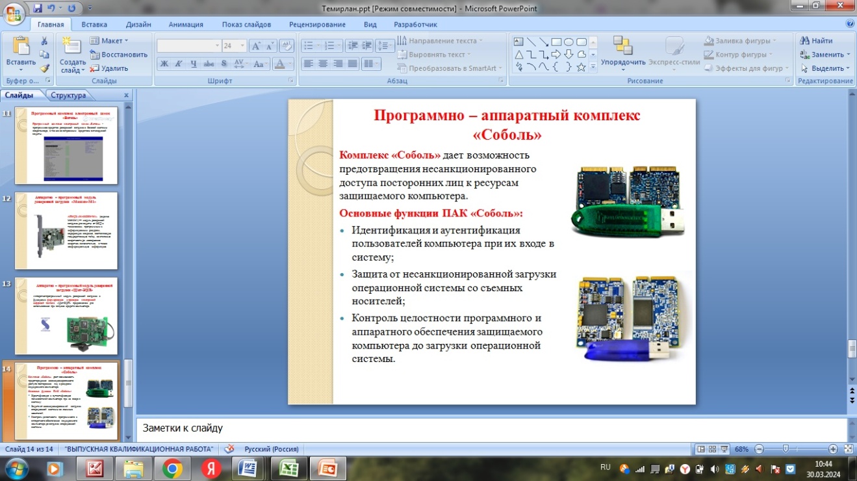The image size is (857, 481).
Task: Click the font color A swatch
Action: coord(279,64)
